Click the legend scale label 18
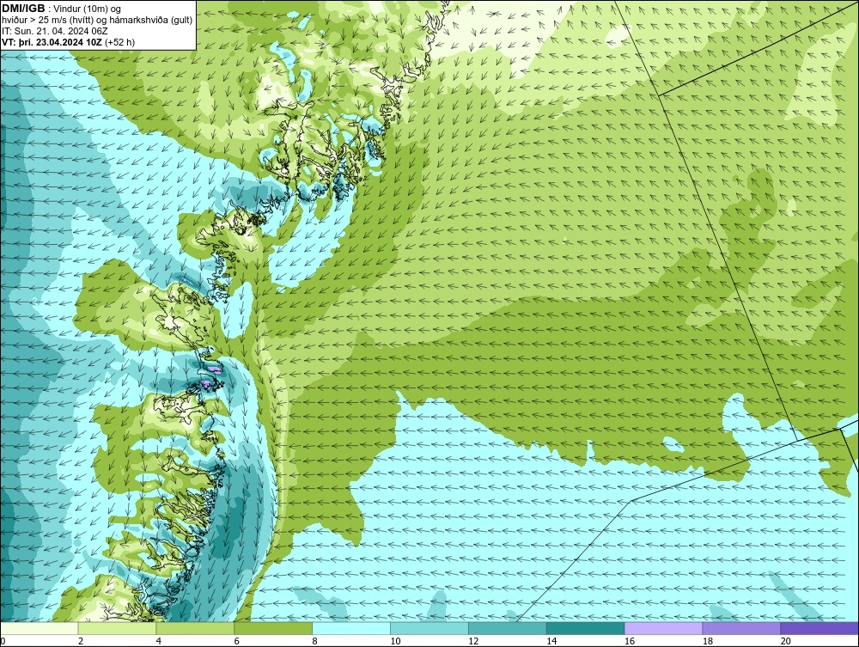 tap(707, 641)
